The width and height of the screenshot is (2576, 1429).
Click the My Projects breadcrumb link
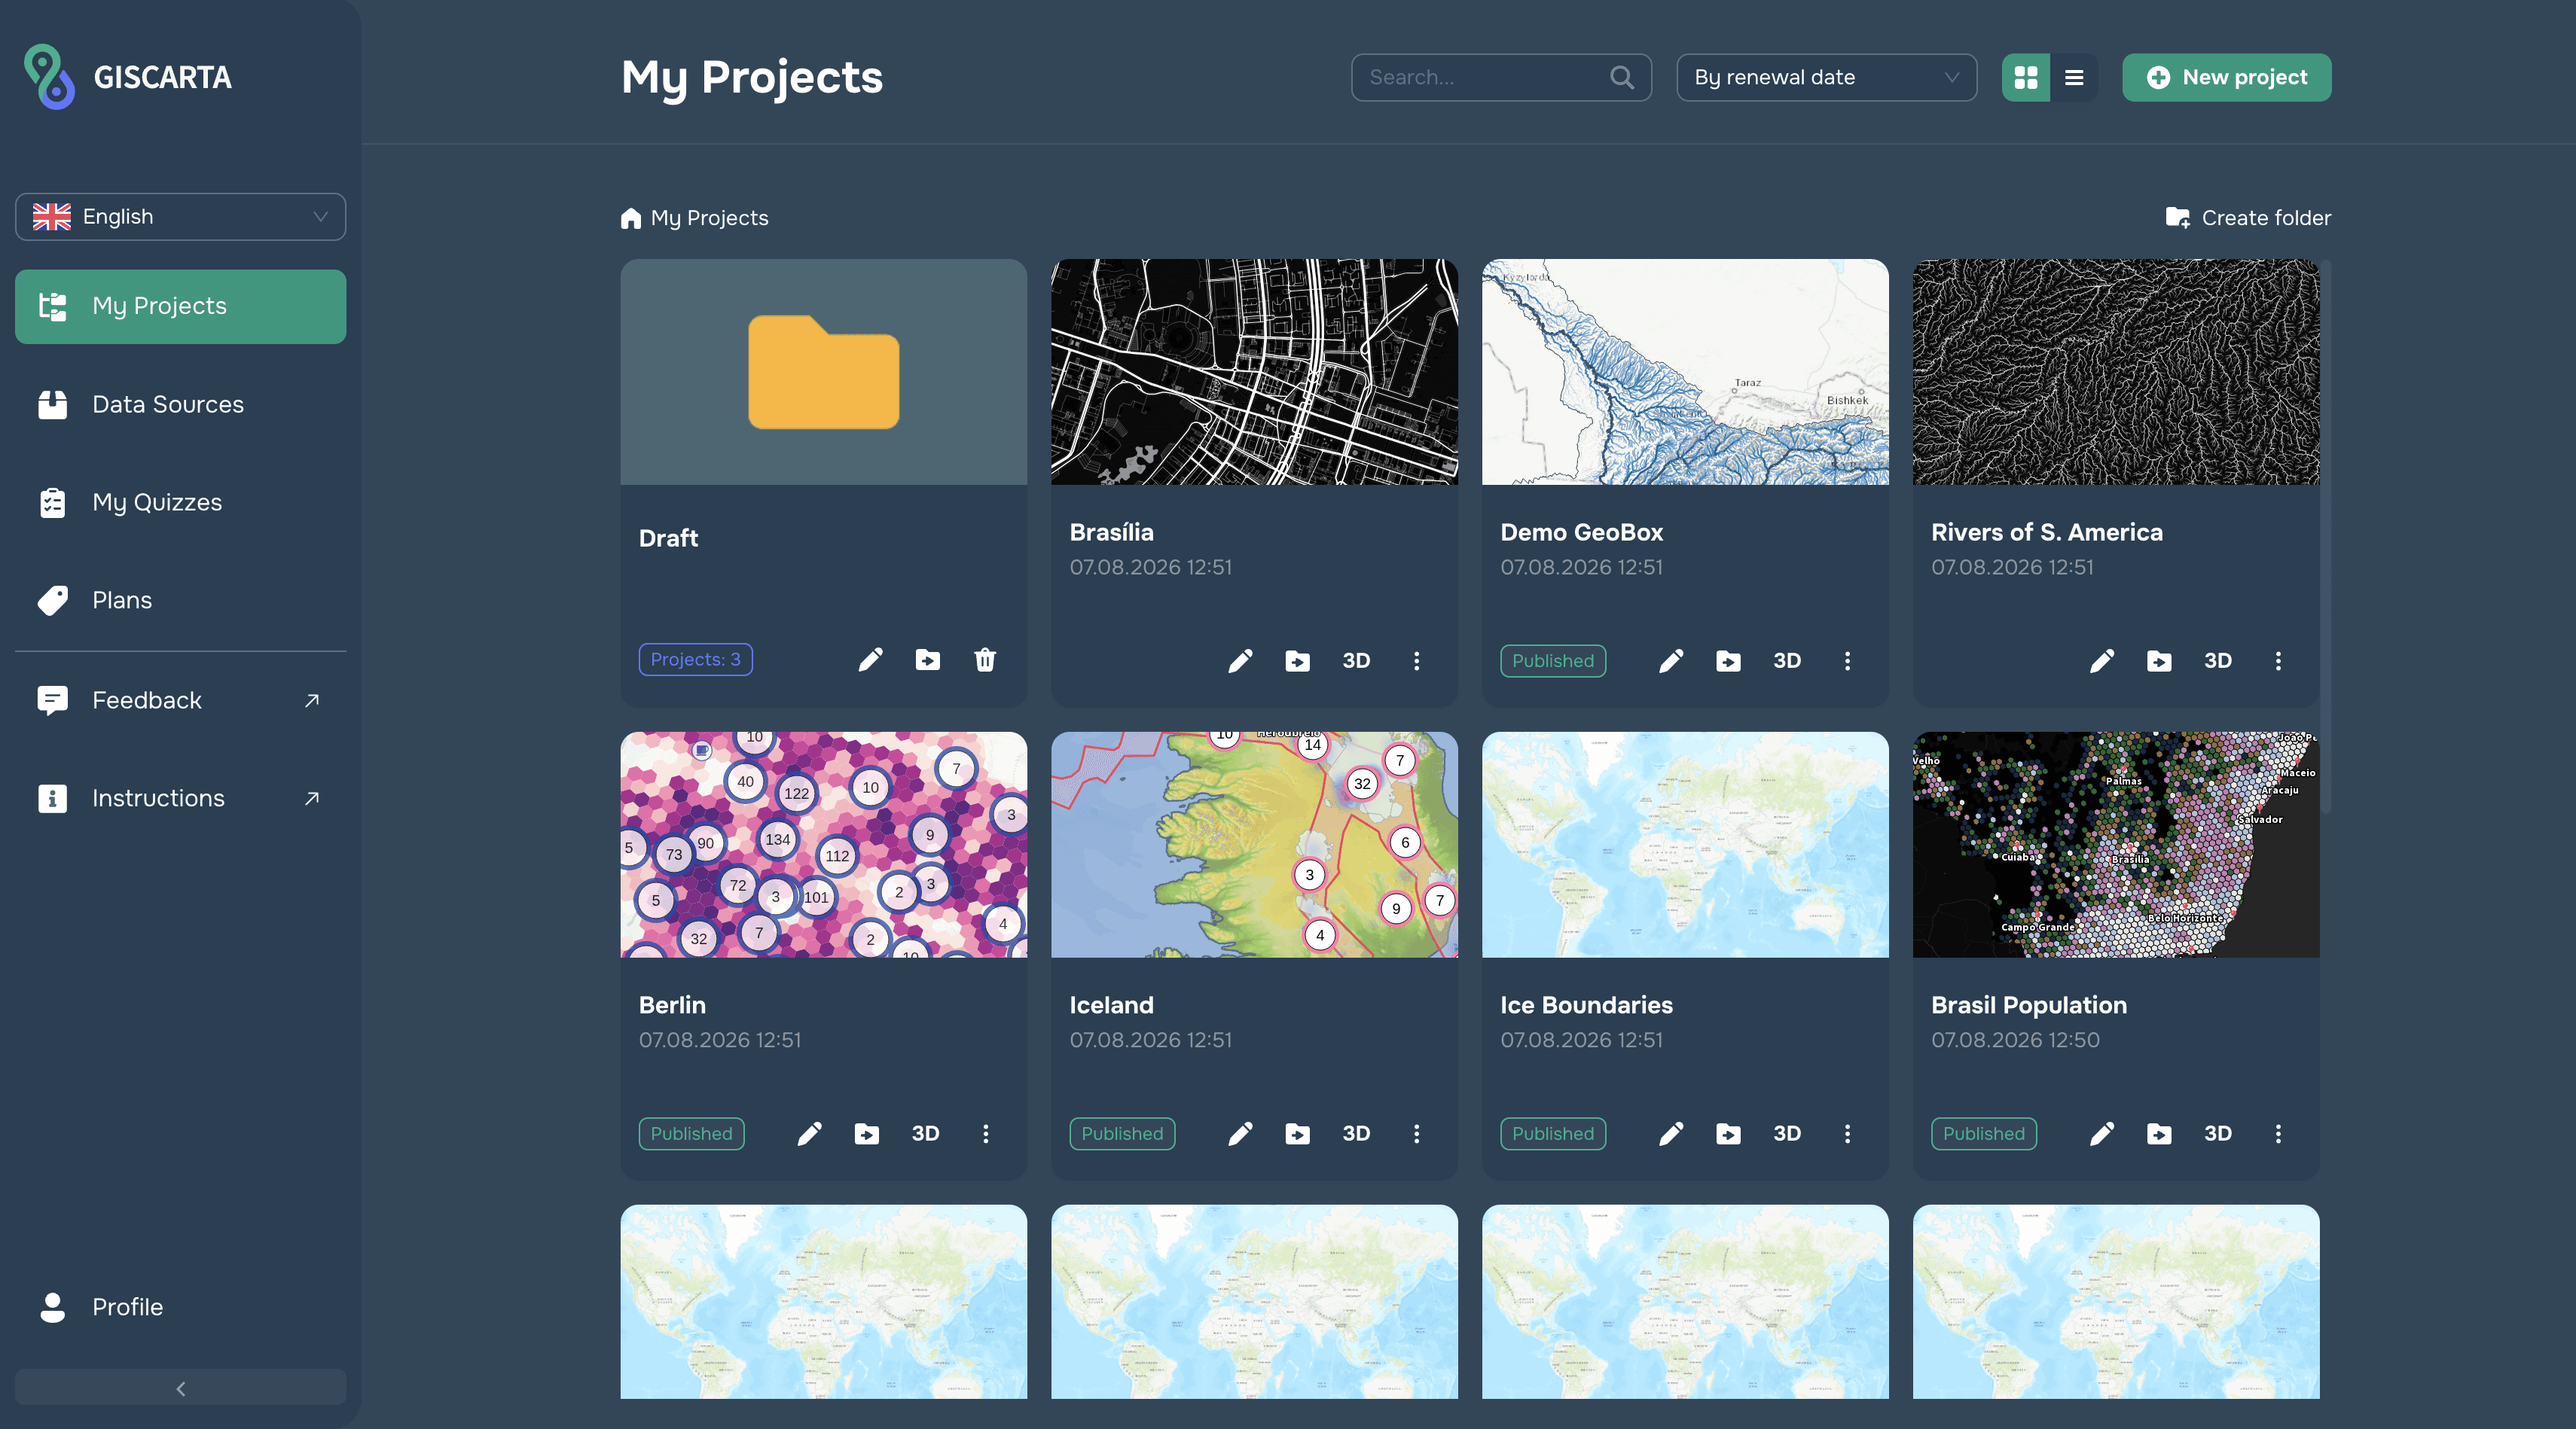(x=695, y=218)
